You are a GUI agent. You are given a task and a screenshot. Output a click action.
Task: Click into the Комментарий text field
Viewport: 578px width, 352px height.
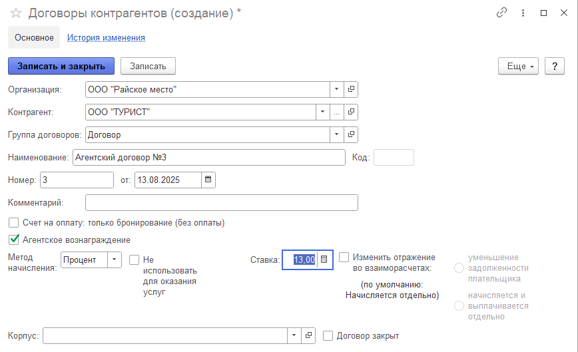click(222, 202)
